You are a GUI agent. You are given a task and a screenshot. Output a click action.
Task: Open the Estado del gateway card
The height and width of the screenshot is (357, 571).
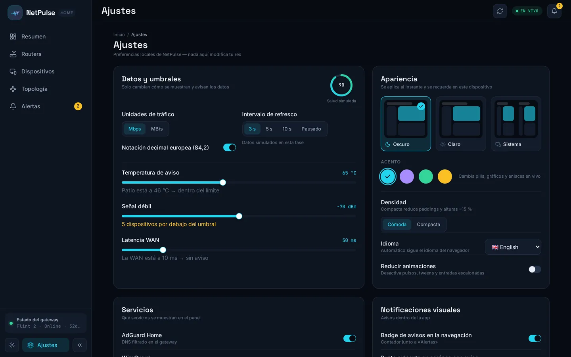[46, 323]
